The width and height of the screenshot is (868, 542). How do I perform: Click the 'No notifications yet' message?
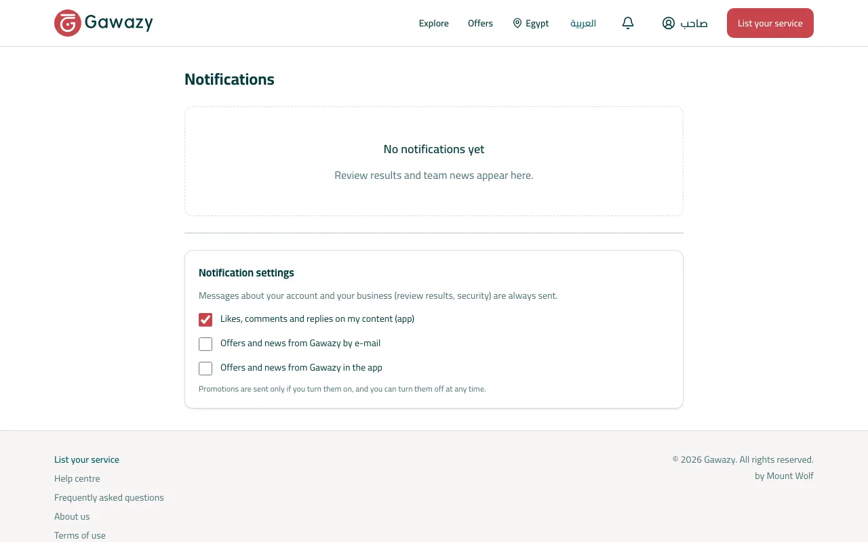point(434,149)
